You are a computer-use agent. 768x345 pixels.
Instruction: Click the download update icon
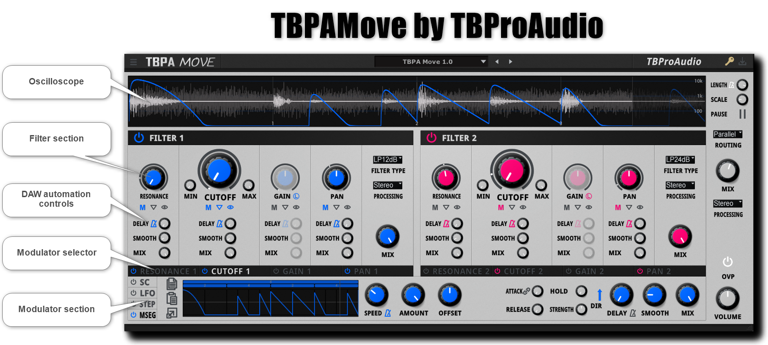(x=743, y=61)
